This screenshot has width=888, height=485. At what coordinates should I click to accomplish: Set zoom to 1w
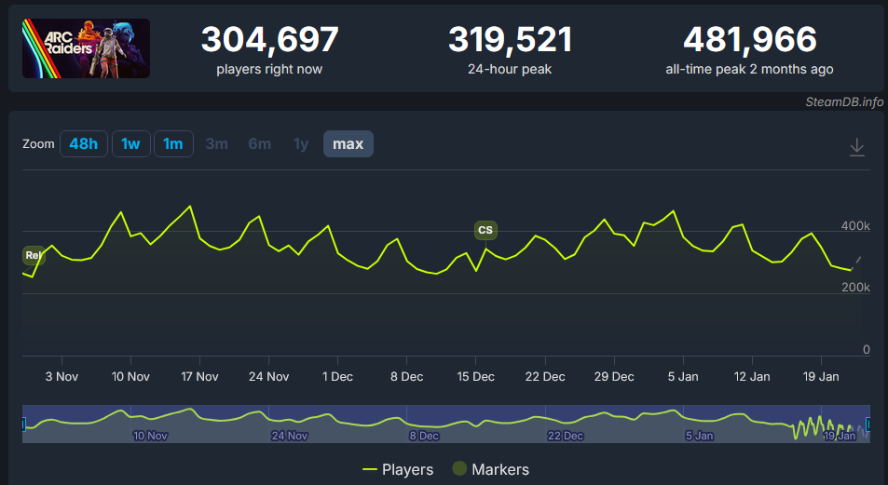[130, 143]
